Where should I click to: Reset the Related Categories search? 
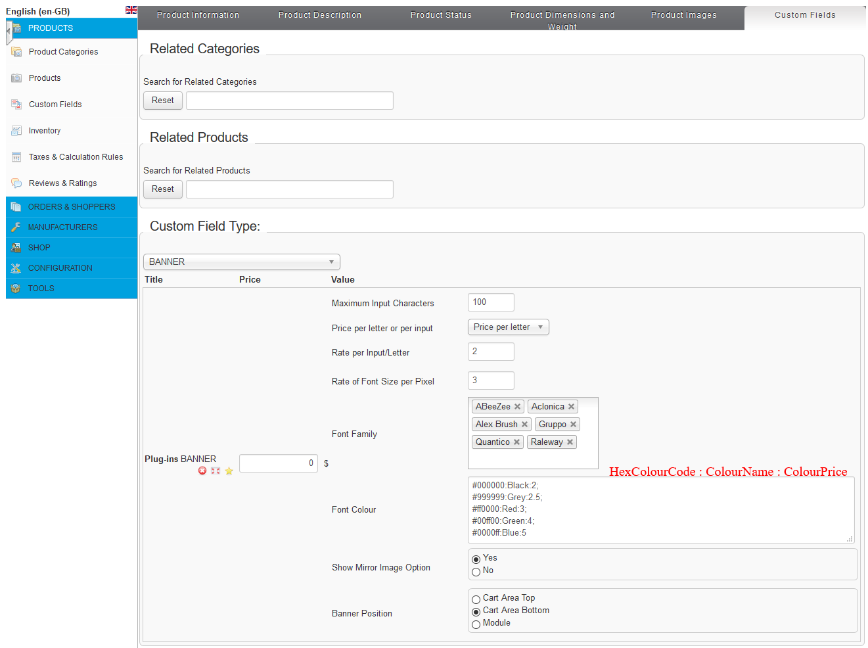[162, 101]
